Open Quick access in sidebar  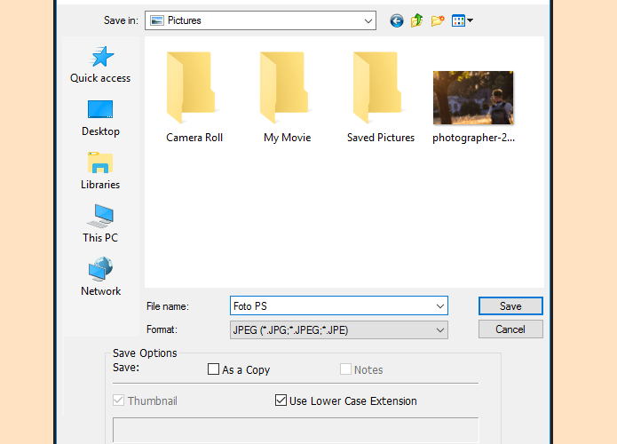click(100, 65)
